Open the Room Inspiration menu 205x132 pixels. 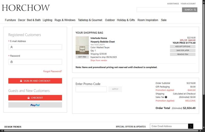point(148,20)
